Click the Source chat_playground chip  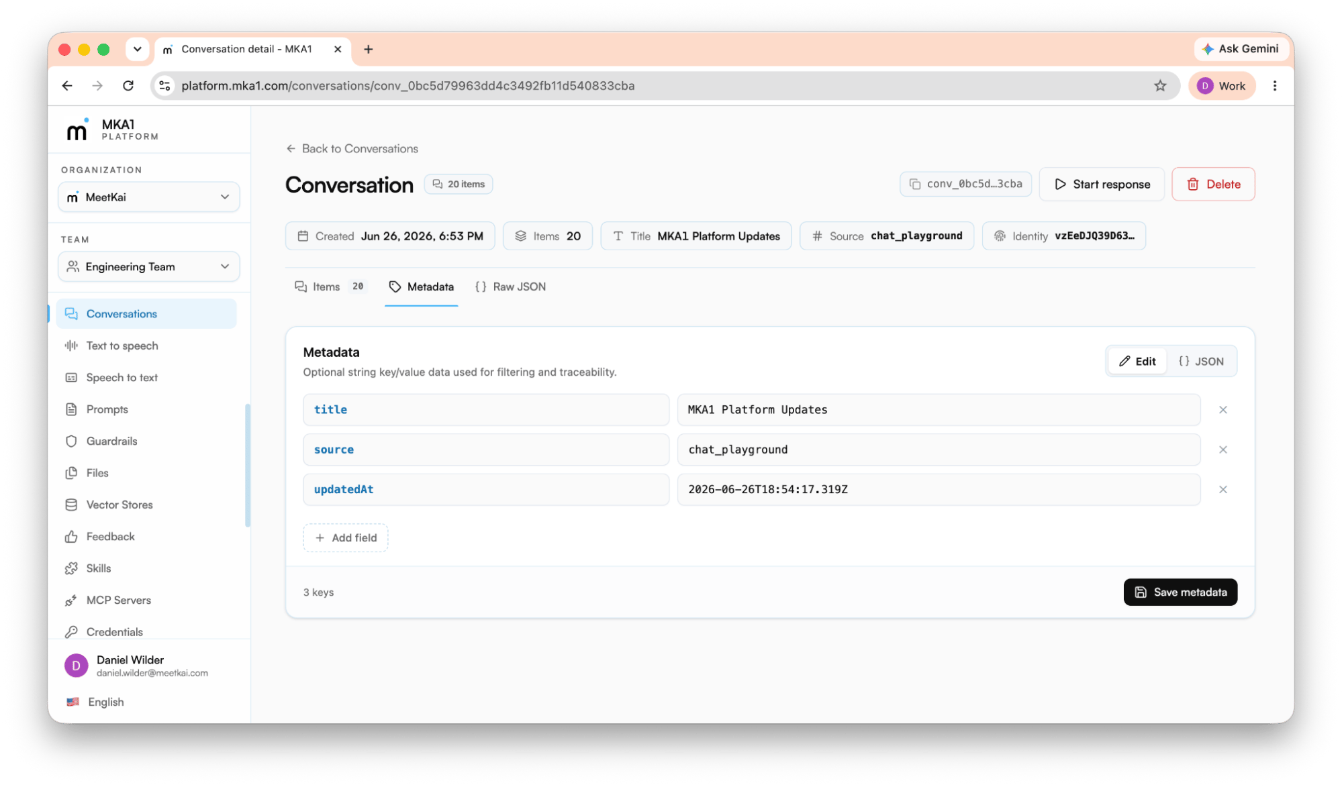[x=887, y=236]
